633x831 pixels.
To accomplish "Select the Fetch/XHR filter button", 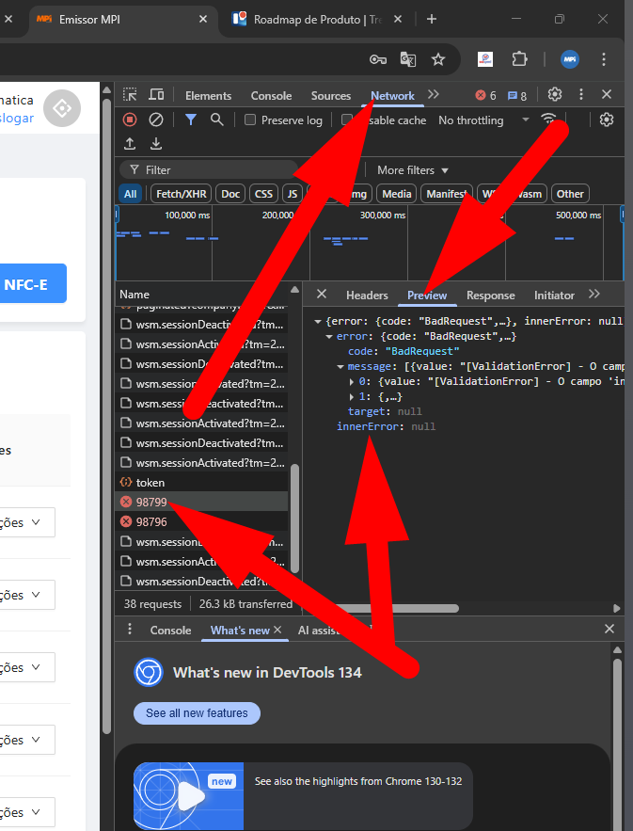I will (x=182, y=194).
